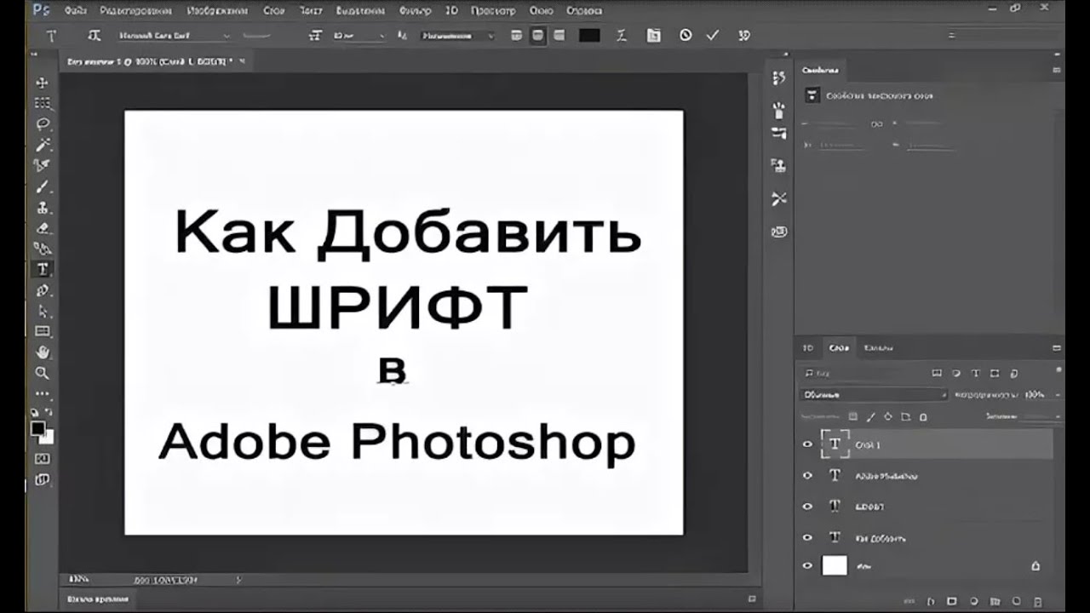Change screen mode at toolbox bottom
Viewport: 1090px width, 613px height.
point(42,480)
